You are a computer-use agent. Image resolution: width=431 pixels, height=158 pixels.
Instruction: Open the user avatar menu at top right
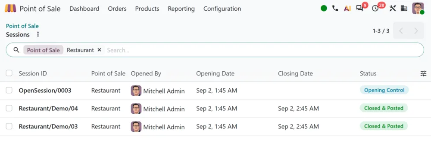(418, 9)
